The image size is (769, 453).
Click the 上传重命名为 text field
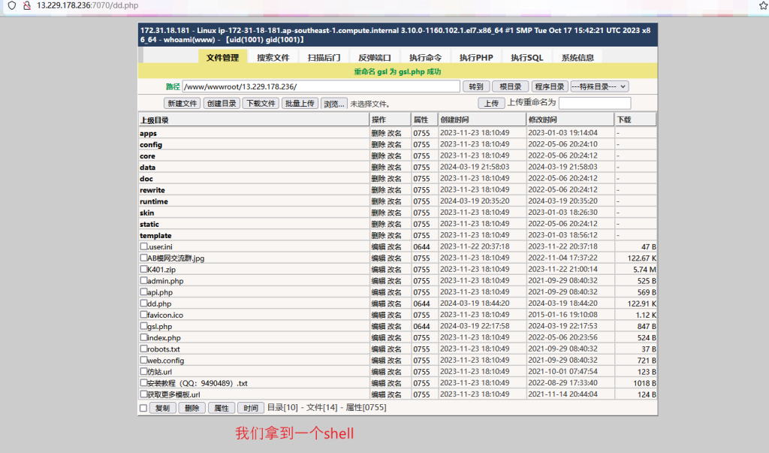(594, 104)
